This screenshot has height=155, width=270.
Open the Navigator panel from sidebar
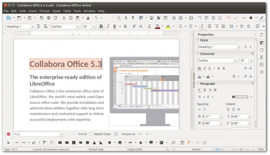pyautogui.click(x=262, y=72)
